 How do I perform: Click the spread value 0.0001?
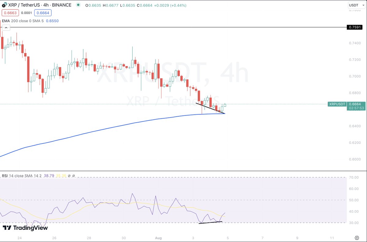click(x=26, y=13)
